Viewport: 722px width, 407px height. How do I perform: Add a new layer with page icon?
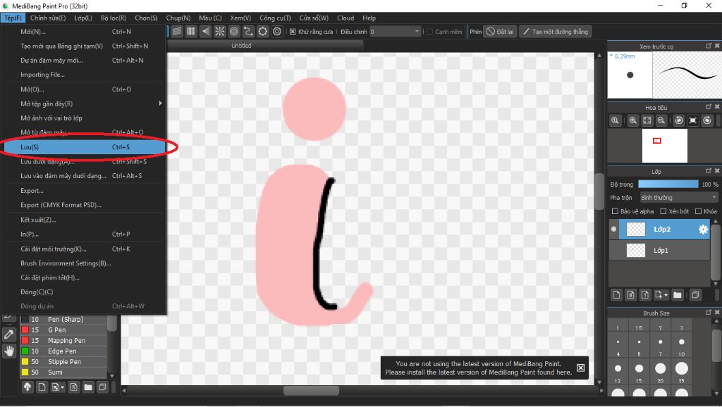click(x=616, y=295)
